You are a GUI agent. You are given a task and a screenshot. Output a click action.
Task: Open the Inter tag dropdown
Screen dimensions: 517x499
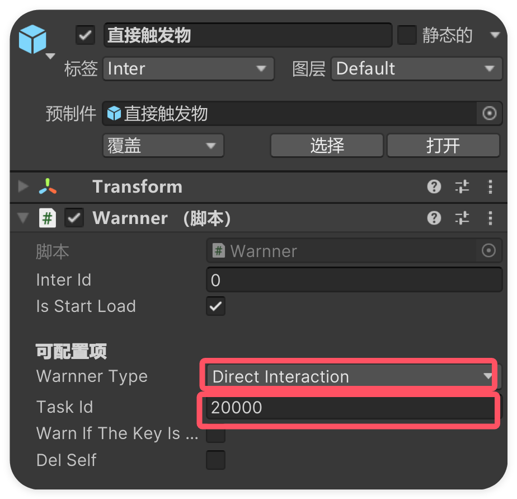click(x=189, y=69)
